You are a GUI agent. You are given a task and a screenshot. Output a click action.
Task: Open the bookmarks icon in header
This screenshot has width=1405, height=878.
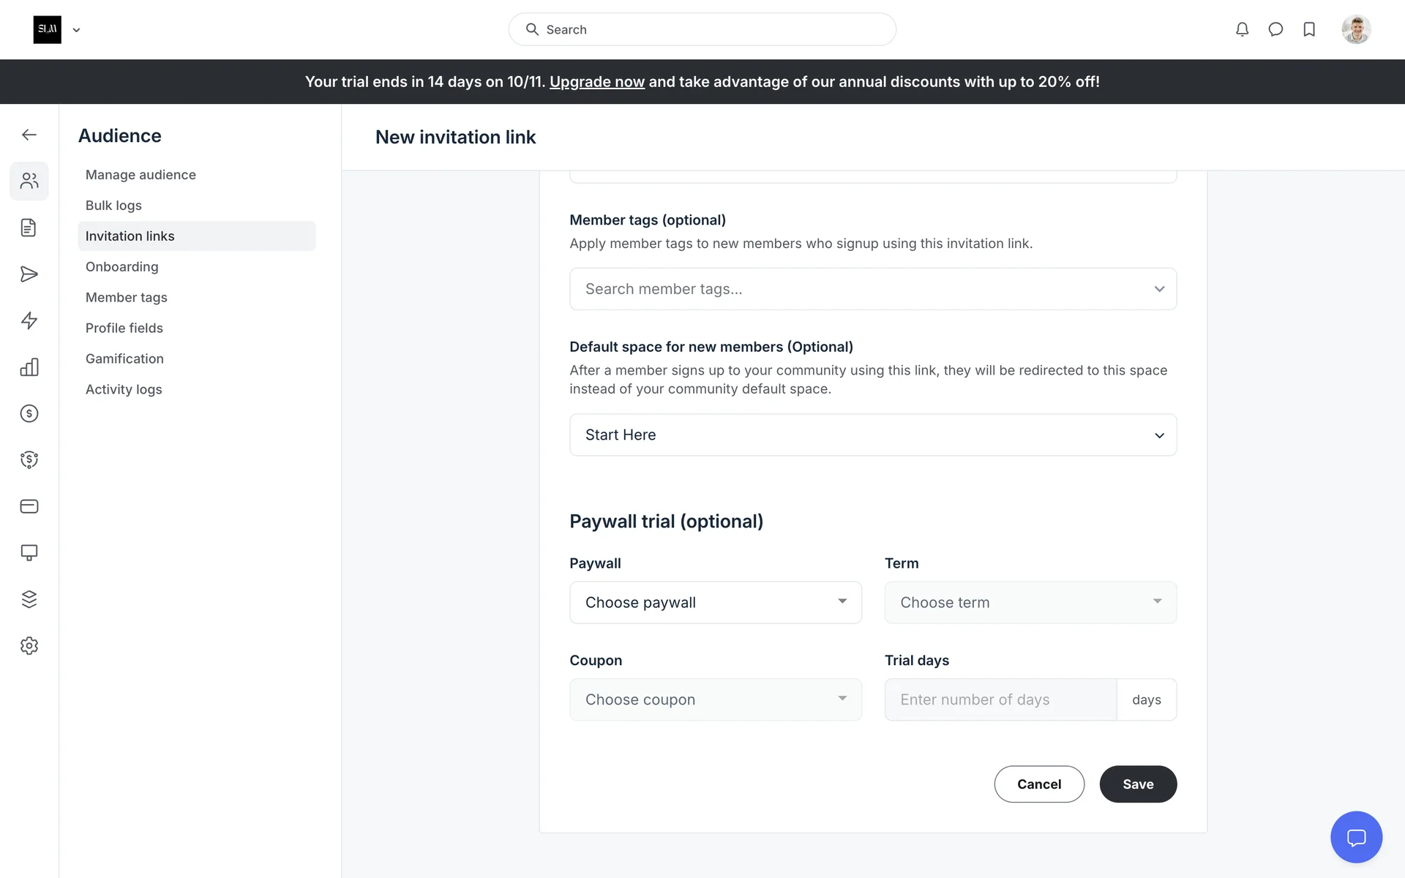click(1309, 29)
